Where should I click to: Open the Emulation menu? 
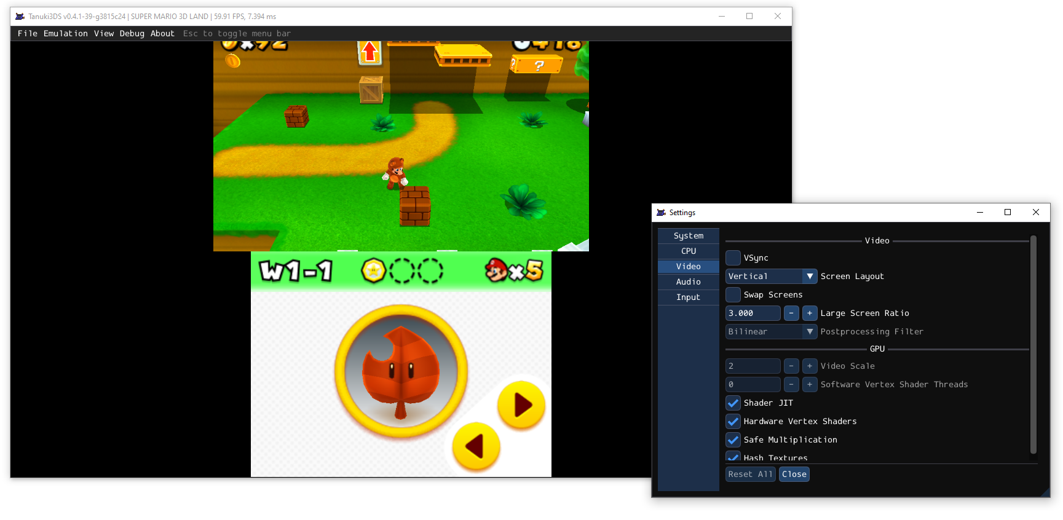[x=66, y=34]
